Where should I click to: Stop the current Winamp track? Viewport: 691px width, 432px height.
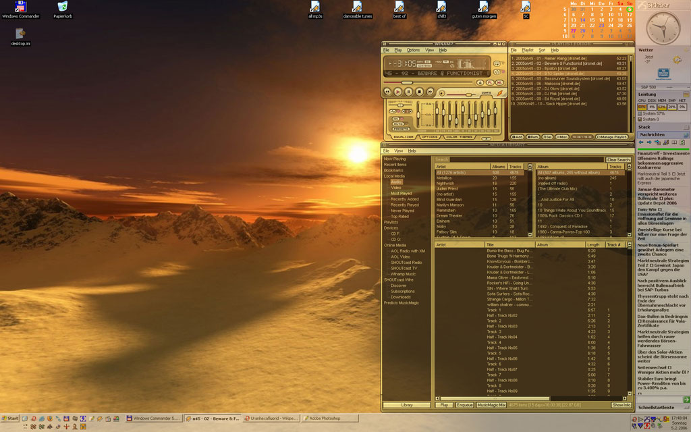[419, 91]
